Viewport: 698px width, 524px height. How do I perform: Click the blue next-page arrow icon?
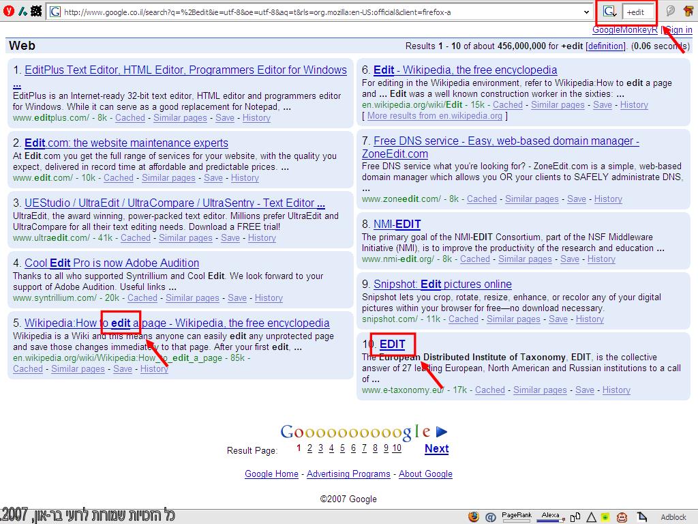442,432
